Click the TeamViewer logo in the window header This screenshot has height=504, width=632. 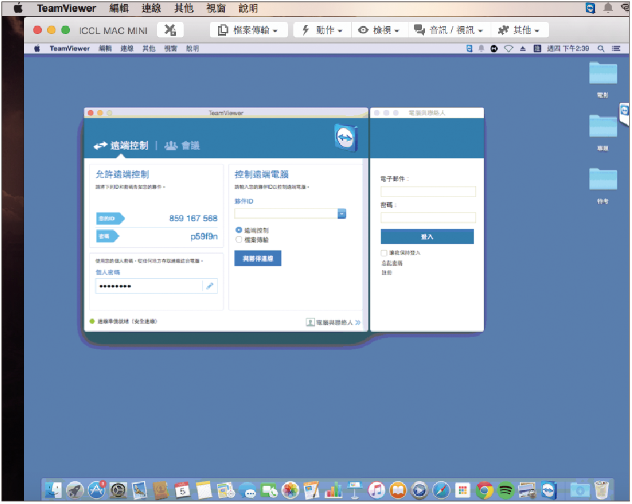tap(346, 138)
